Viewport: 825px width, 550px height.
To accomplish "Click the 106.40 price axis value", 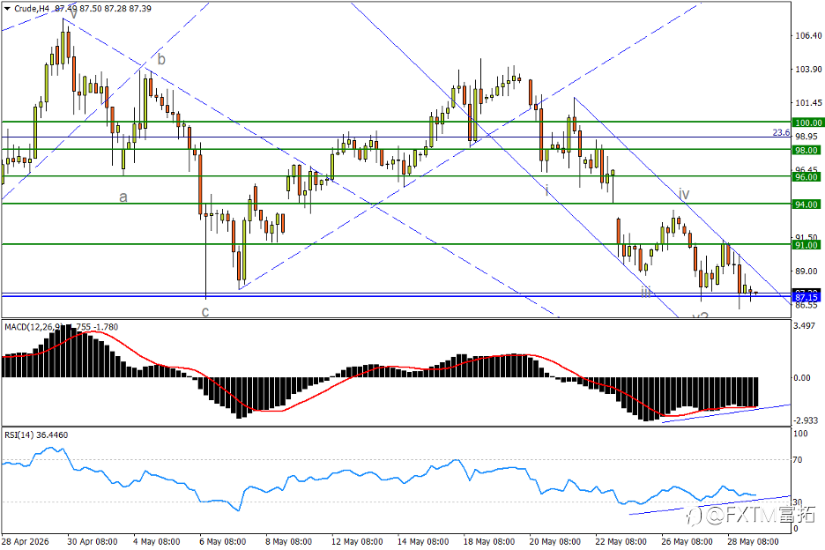I will (x=808, y=36).
